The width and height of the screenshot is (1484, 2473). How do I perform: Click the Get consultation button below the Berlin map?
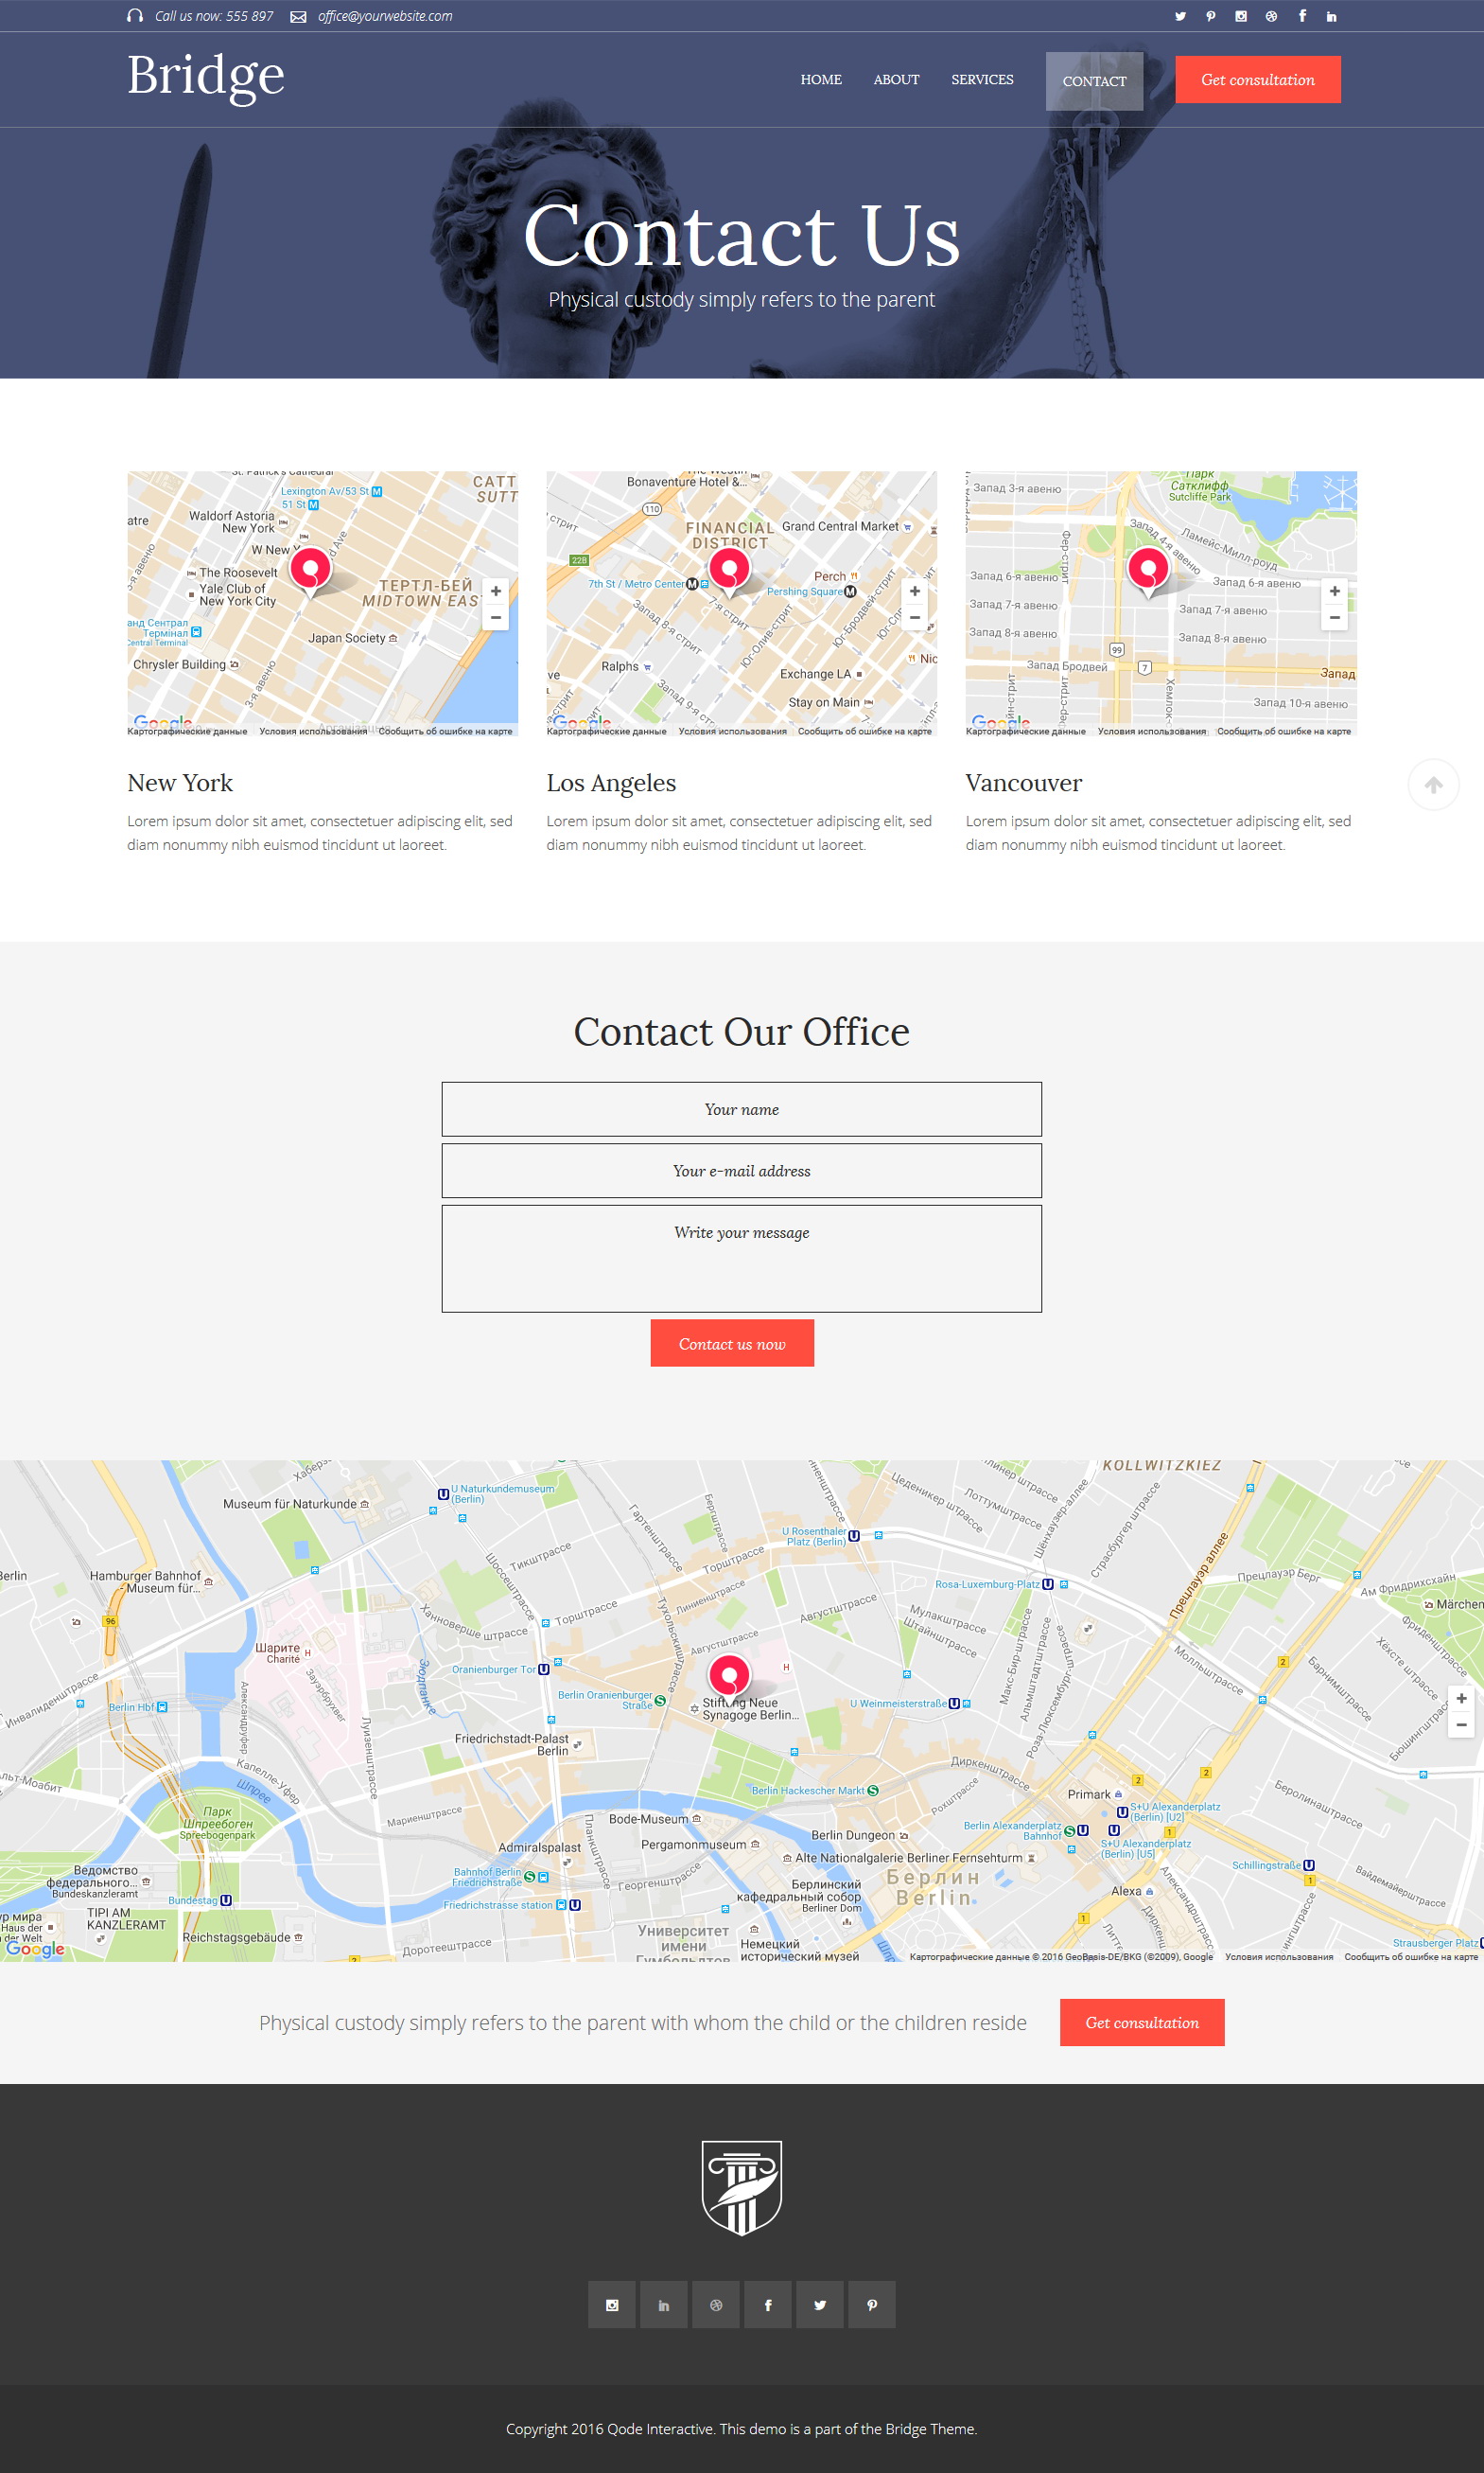(1142, 2023)
